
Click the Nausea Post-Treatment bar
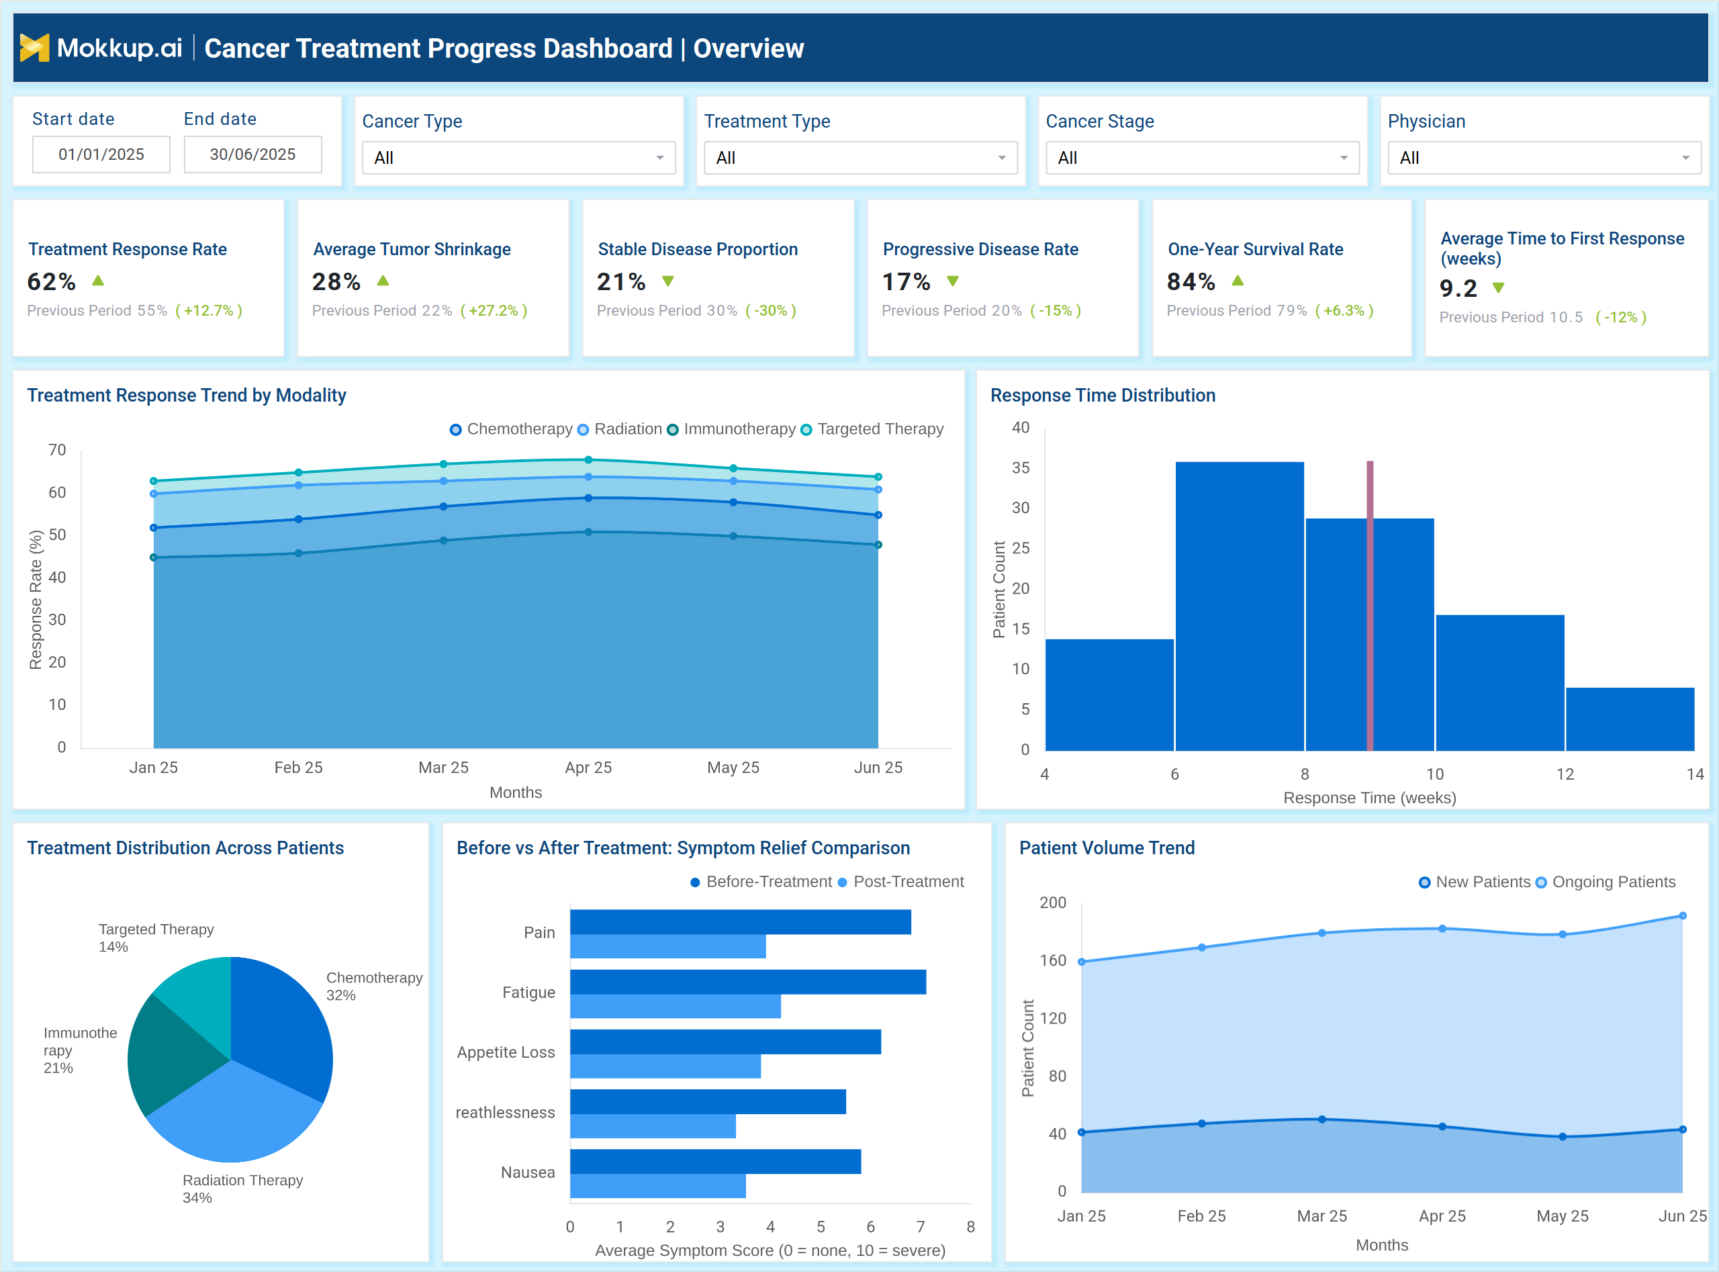point(657,1187)
